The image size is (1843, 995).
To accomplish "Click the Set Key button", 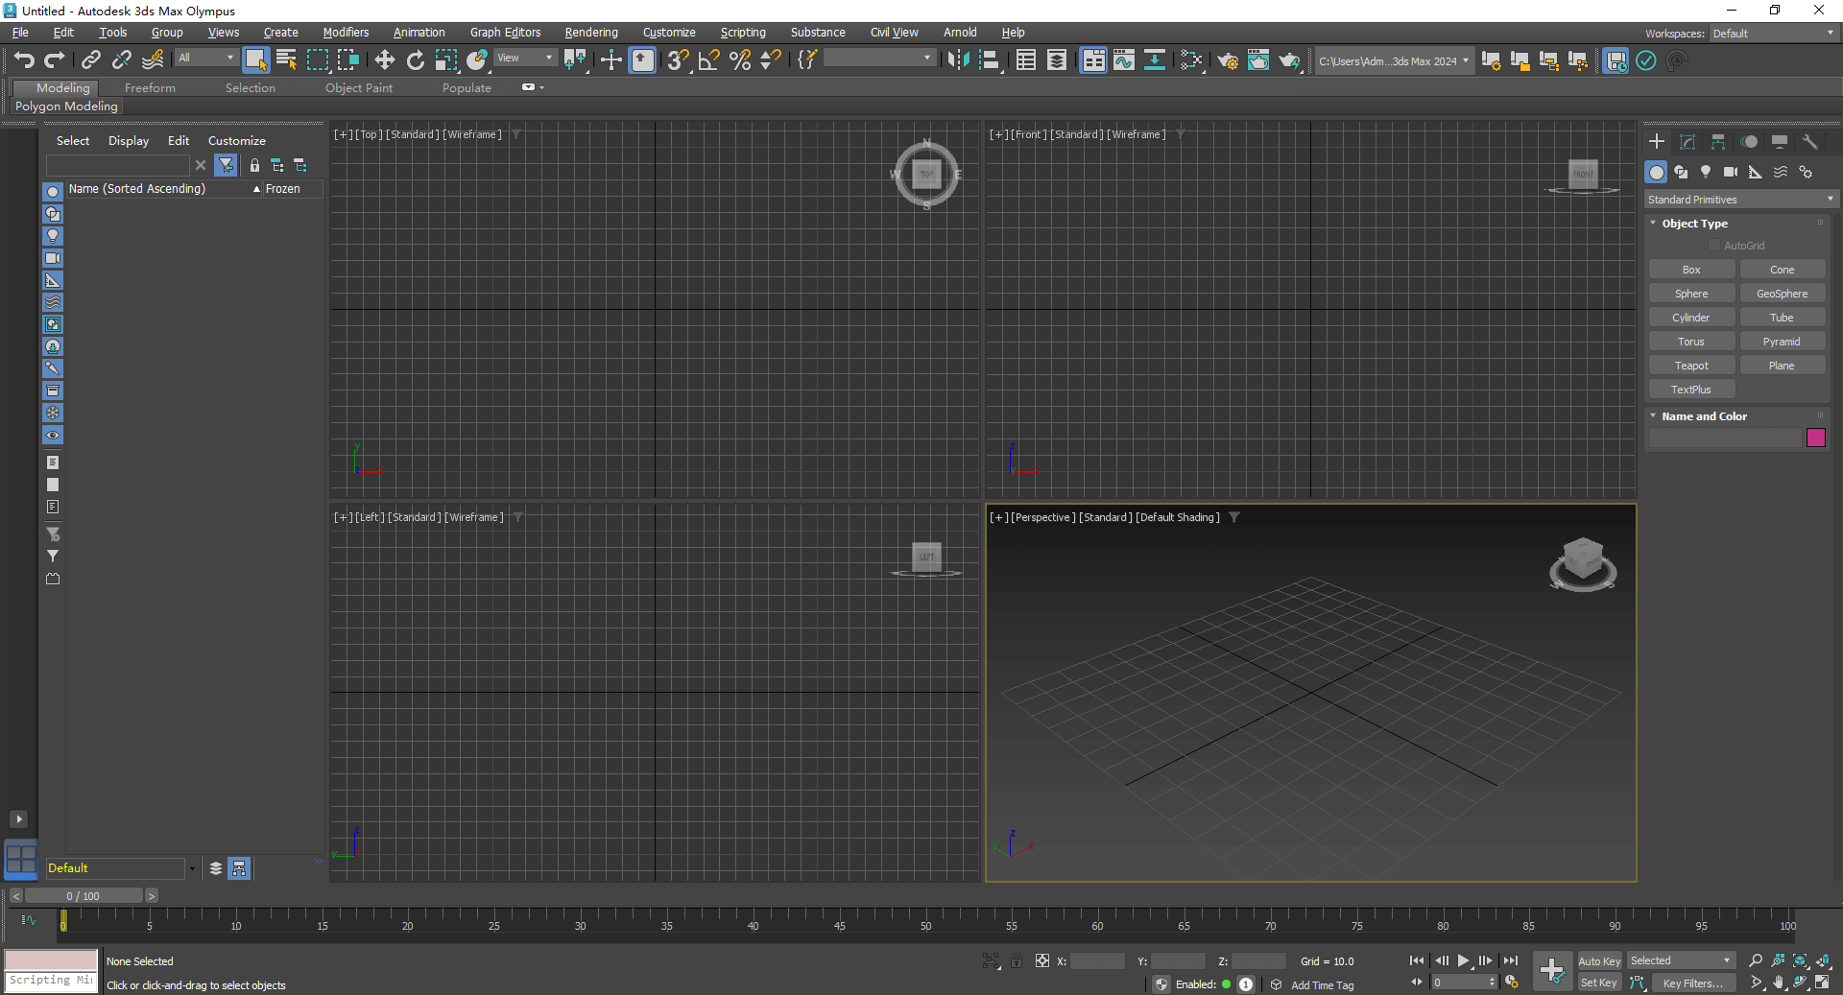I will 1598,983.
